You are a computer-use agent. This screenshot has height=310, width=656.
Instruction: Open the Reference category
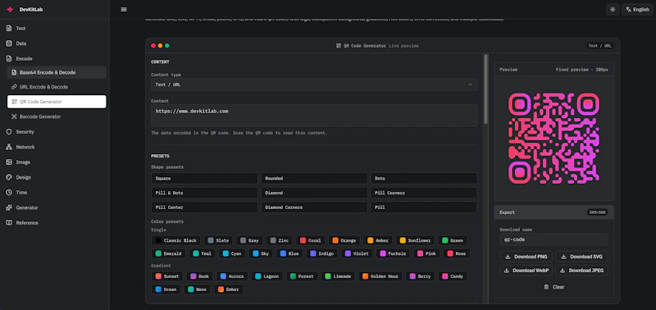[x=55, y=222]
